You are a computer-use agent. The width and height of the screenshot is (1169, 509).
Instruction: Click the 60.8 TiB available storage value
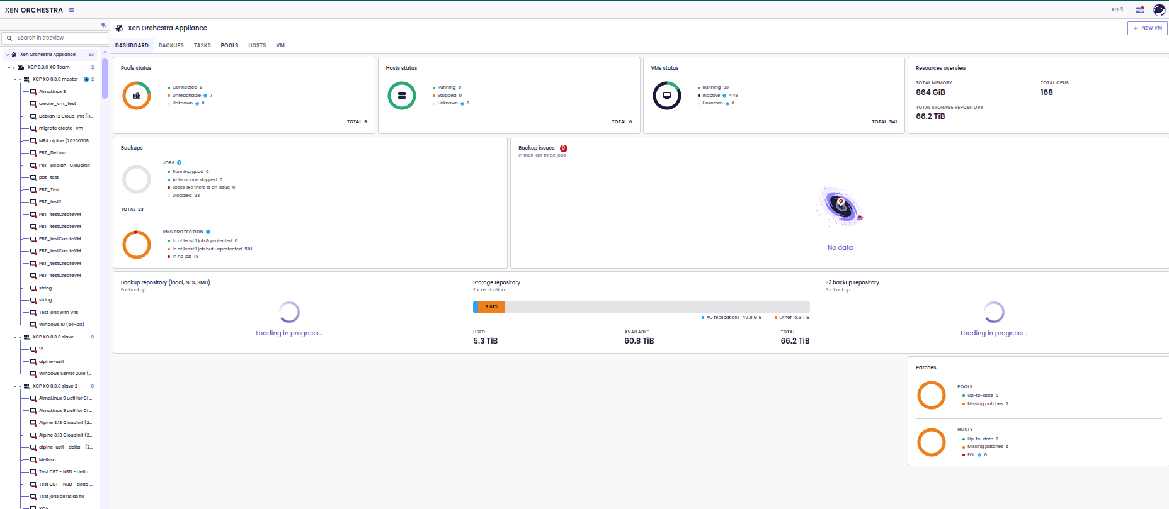(x=639, y=341)
